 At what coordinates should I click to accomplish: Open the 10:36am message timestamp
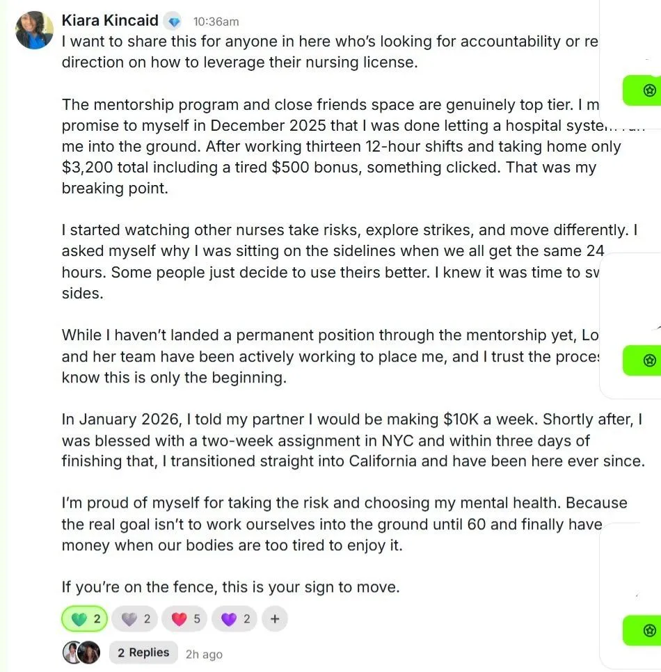216,22
